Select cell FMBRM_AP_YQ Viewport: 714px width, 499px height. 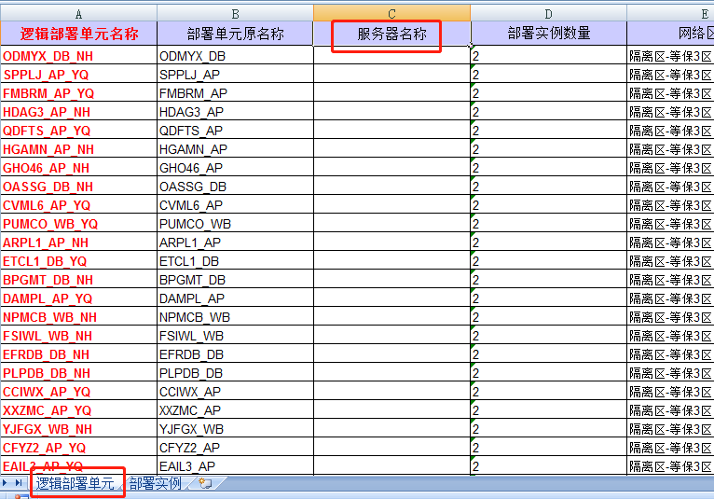coord(79,93)
